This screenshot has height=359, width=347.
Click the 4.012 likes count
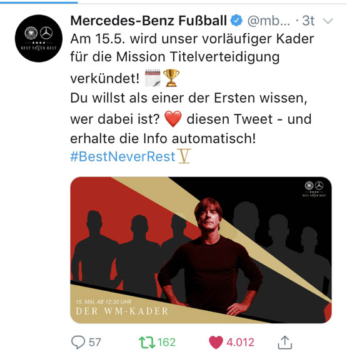click(x=240, y=342)
